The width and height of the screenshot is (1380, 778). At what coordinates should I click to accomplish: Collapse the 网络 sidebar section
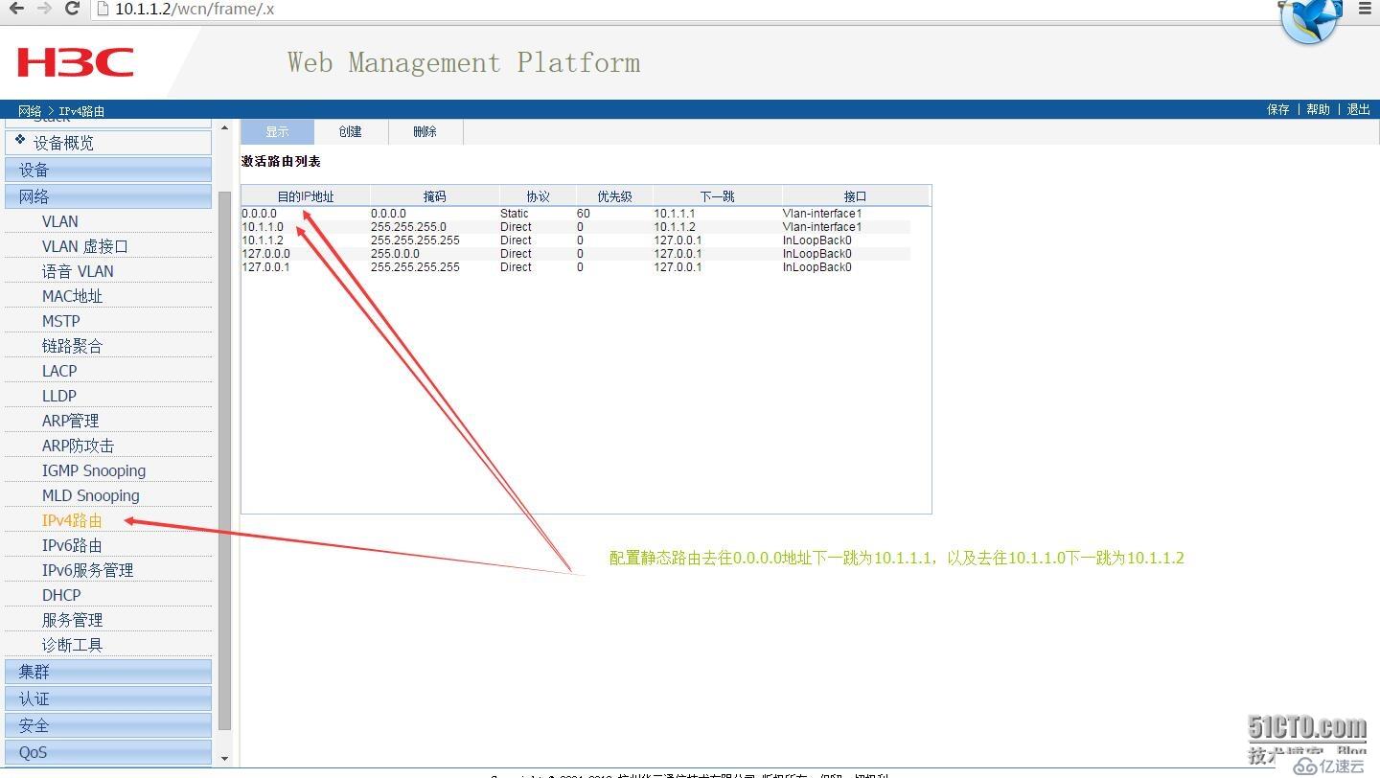point(108,196)
